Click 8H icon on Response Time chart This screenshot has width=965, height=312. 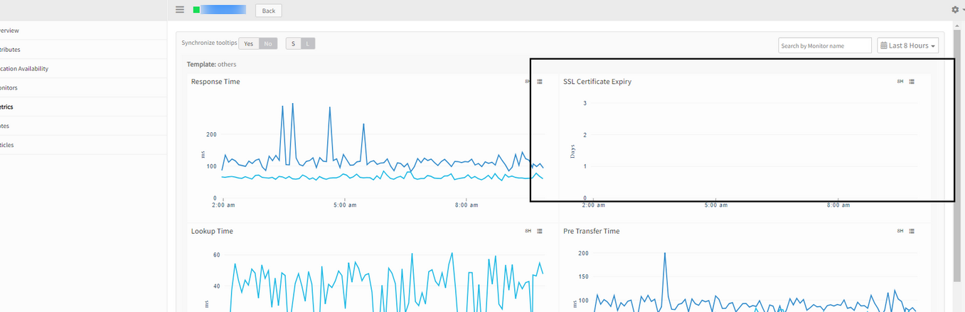coord(528,82)
